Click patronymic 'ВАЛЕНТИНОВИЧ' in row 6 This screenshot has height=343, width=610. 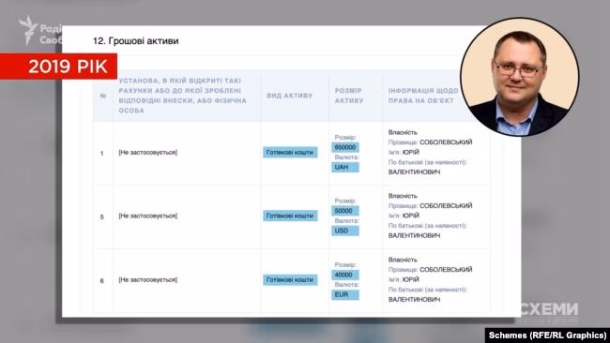click(x=414, y=300)
